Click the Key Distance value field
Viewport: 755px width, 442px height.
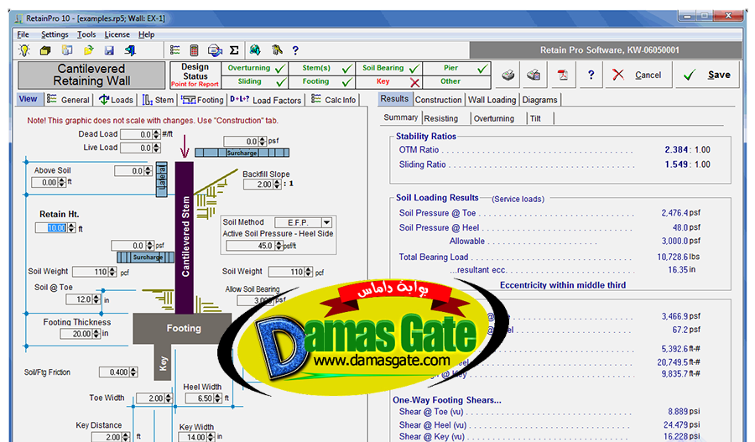tap(107, 437)
